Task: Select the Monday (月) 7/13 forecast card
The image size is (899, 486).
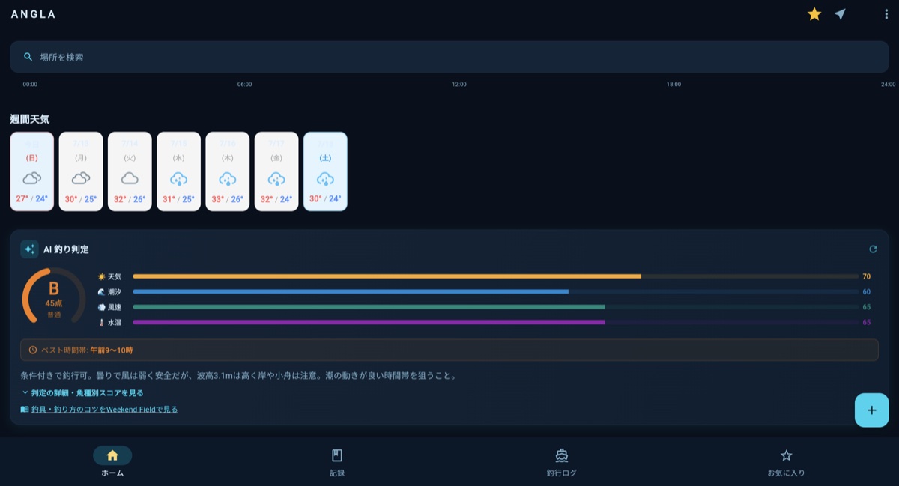Action: (81, 171)
